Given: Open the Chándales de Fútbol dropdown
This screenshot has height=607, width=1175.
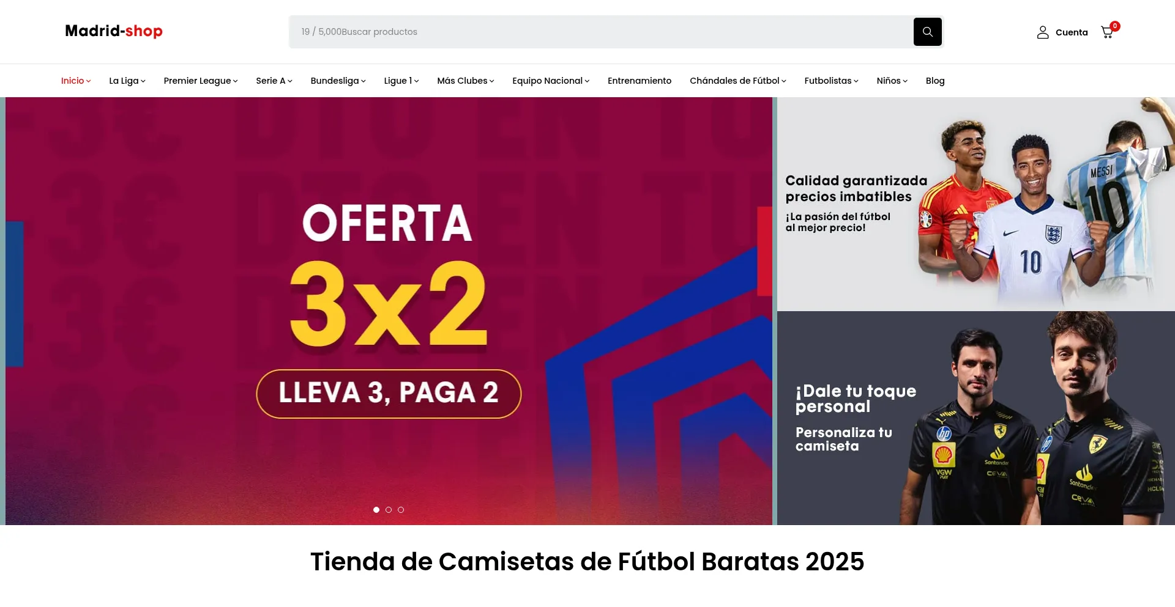Looking at the screenshot, I should (x=738, y=81).
